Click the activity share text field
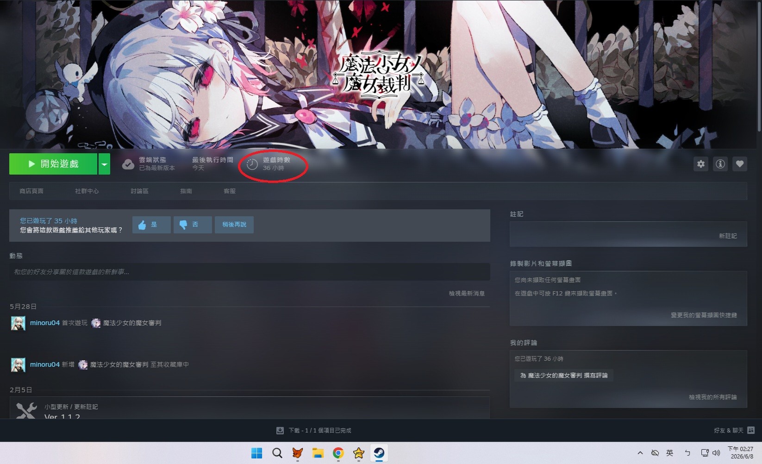This screenshot has width=762, height=464. pyautogui.click(x=250, y=272)
